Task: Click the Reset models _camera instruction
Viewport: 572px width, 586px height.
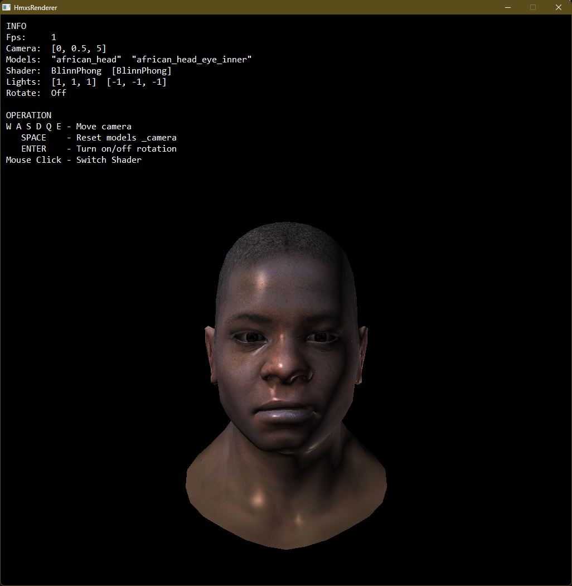Action: pyautogui.click(x=99, y=138)
